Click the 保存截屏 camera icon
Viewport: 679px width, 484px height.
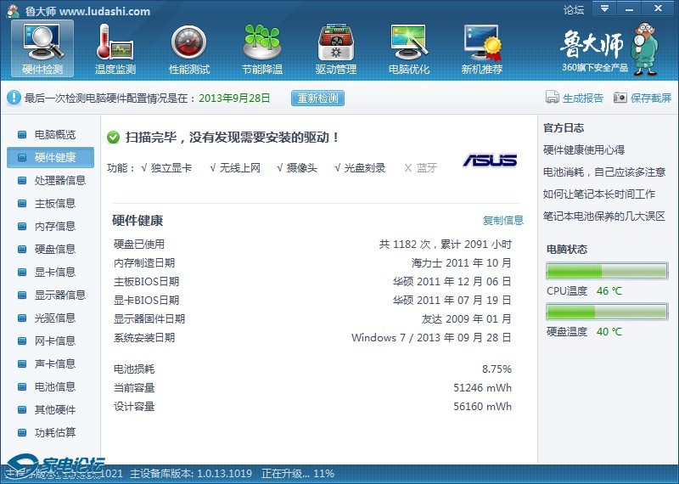point(620,98)
